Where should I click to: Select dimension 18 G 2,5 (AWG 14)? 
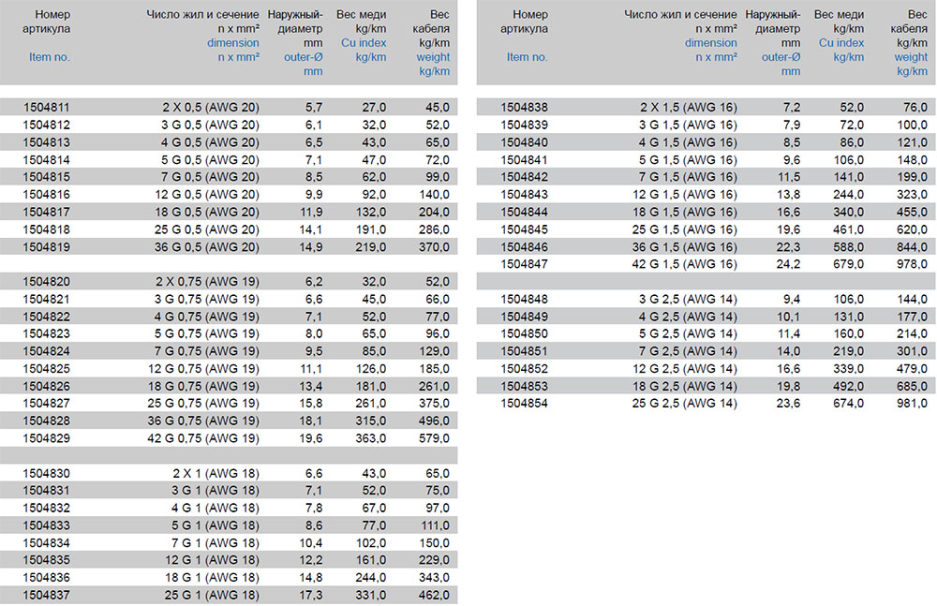click(x=685, y=386)
